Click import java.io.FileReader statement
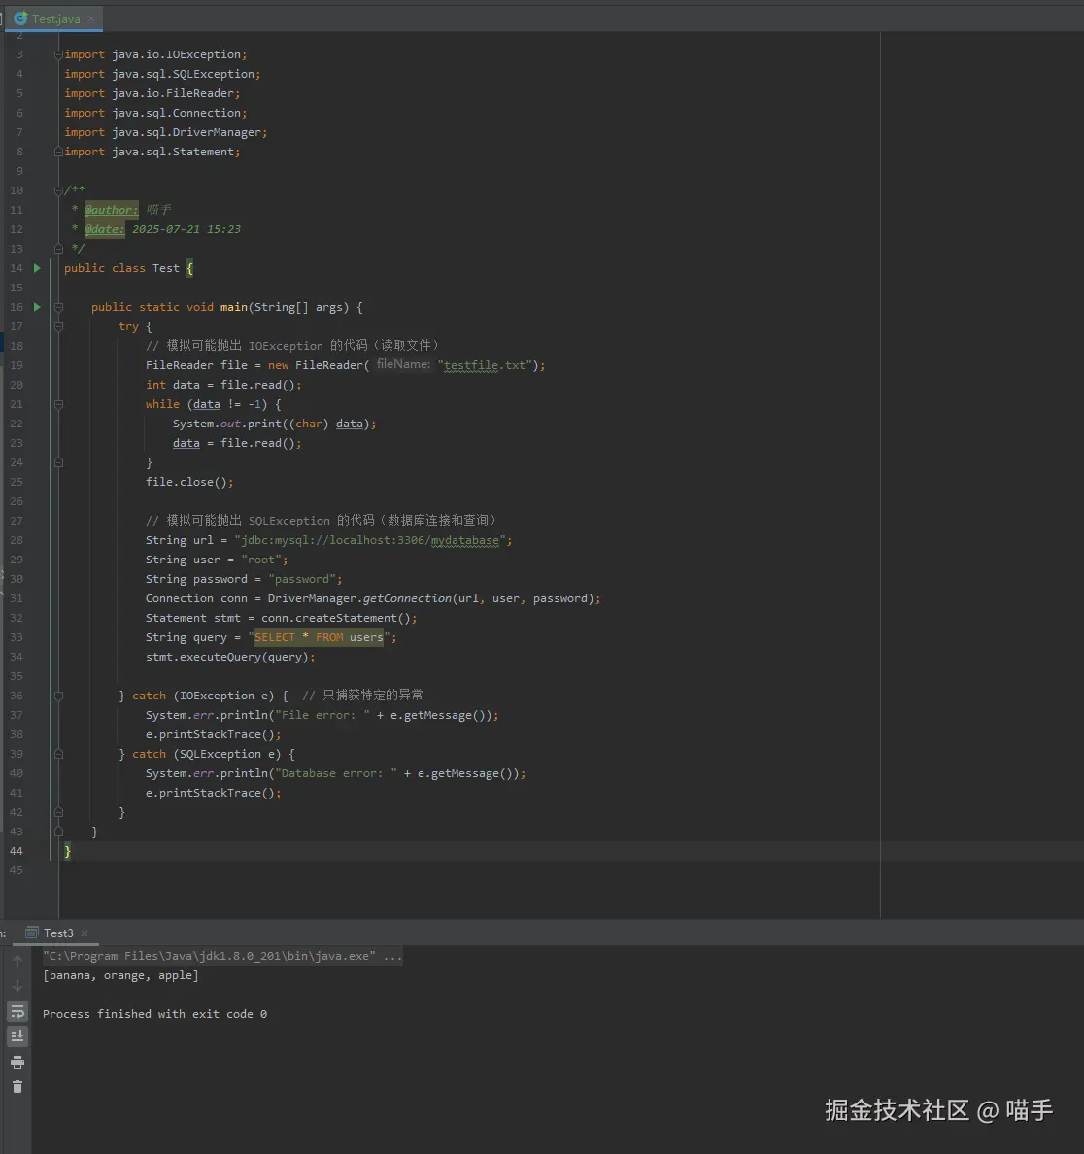This screenshot has width=1084, height=1154. (152, 93)
